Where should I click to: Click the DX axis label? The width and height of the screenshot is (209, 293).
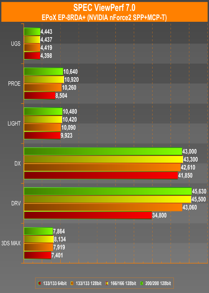[x=18, y=164]
